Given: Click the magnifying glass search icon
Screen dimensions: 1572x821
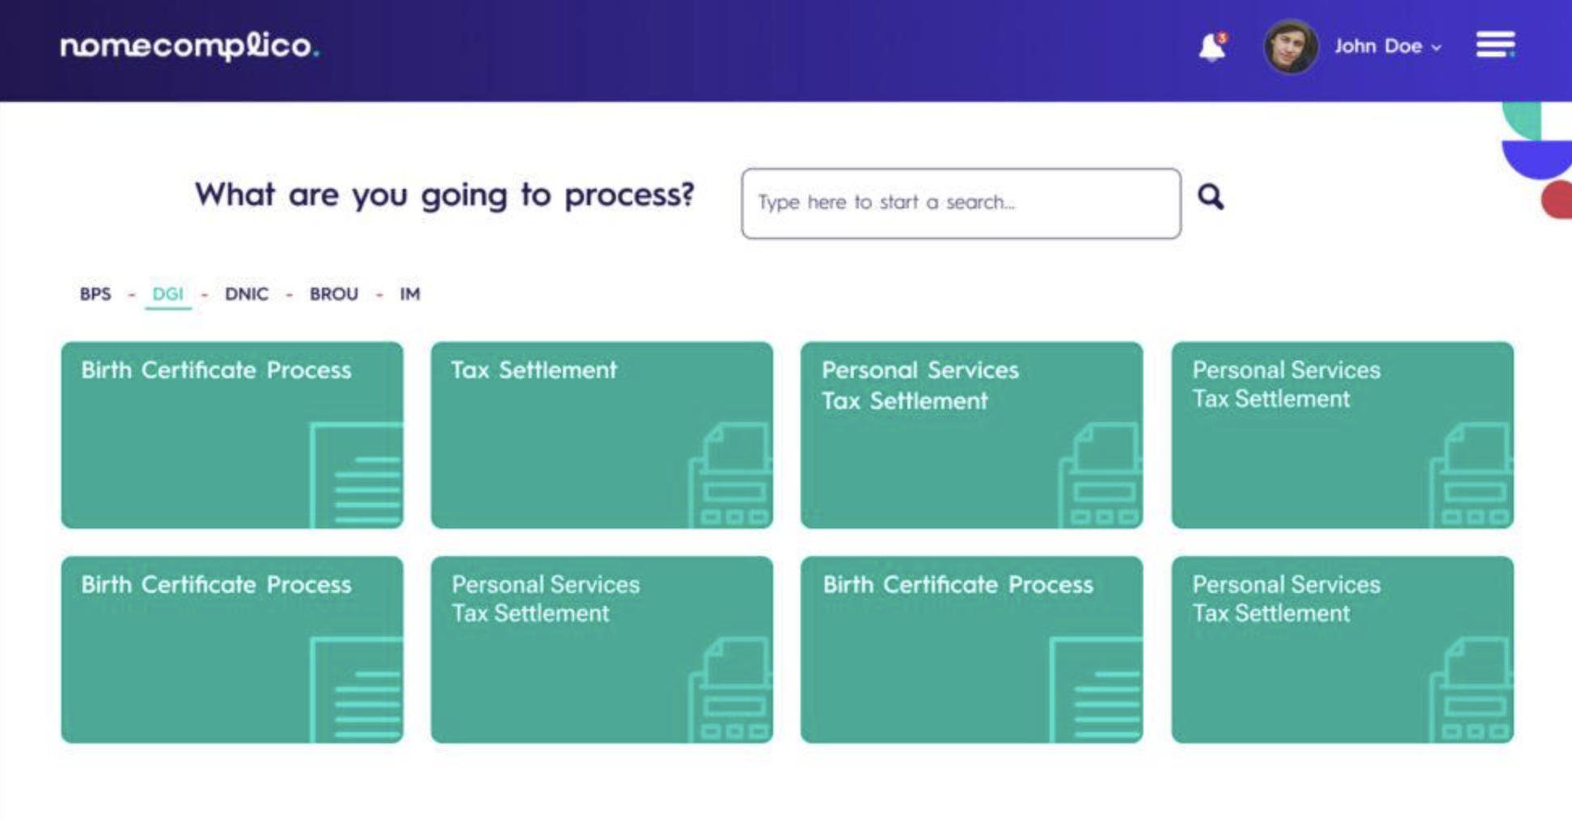Looking at the screenshot, I should click(1210, 196).
